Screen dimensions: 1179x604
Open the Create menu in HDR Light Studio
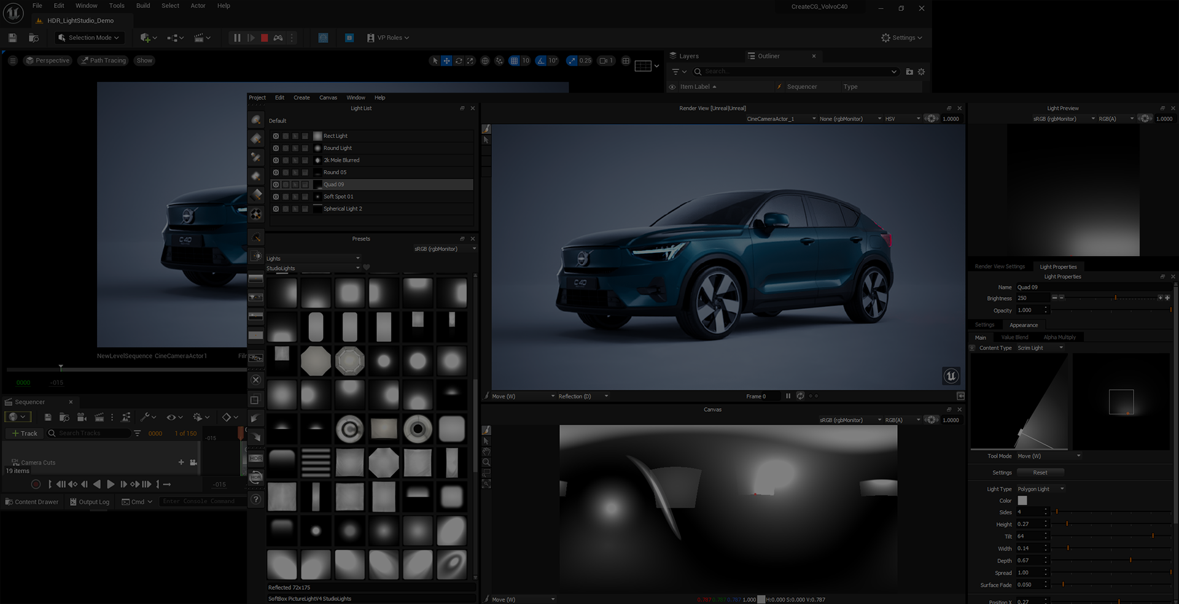pos(302,98)
